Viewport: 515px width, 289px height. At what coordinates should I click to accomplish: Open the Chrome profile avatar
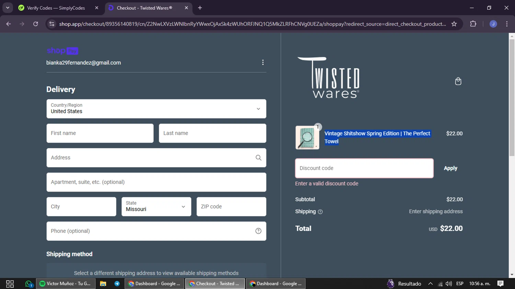(493, 24)
